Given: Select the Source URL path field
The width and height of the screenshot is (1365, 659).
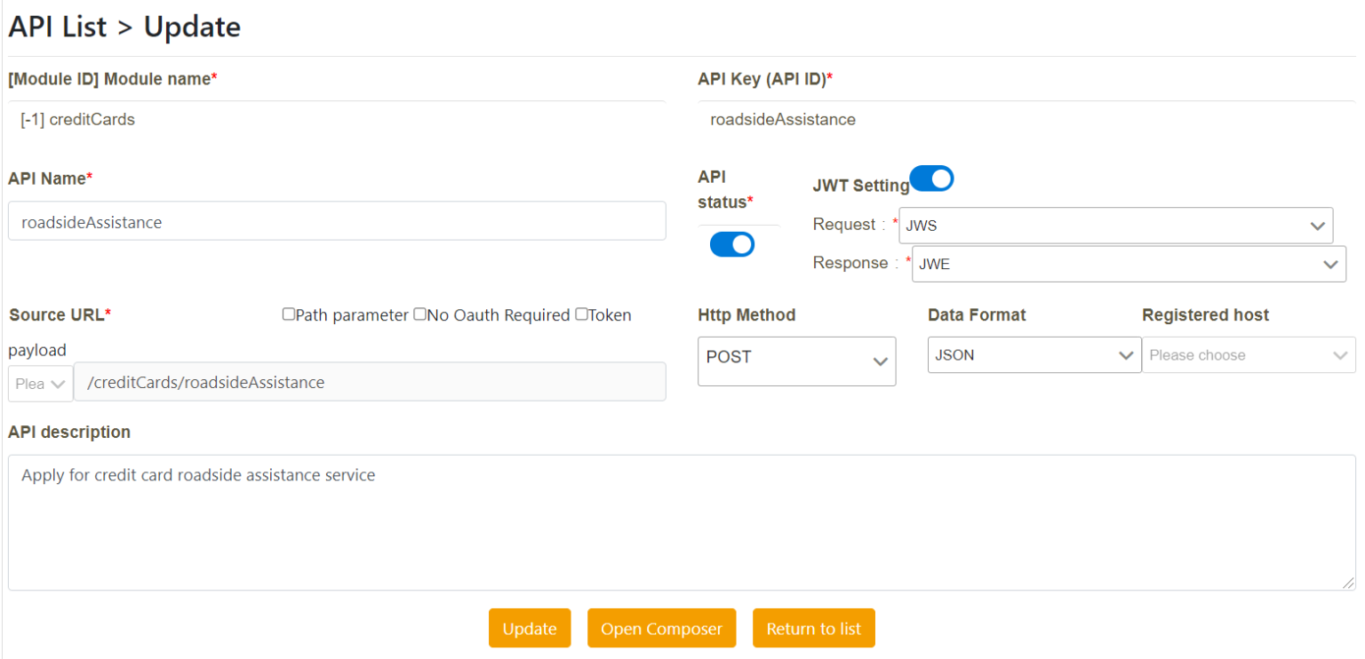Looking at the screenshot, I should click(x=371, y=381).
